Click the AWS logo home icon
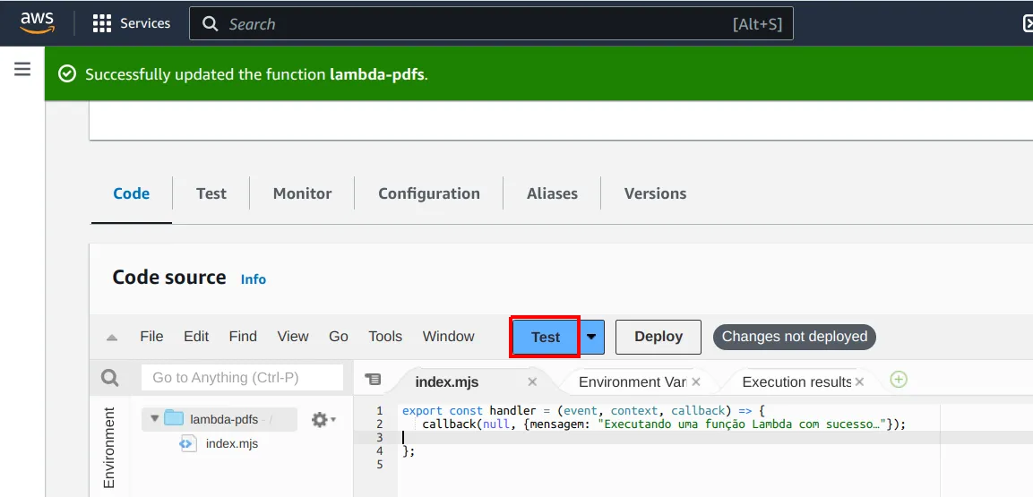This screenshot has width=1033, height=497. tap(37, 23)
